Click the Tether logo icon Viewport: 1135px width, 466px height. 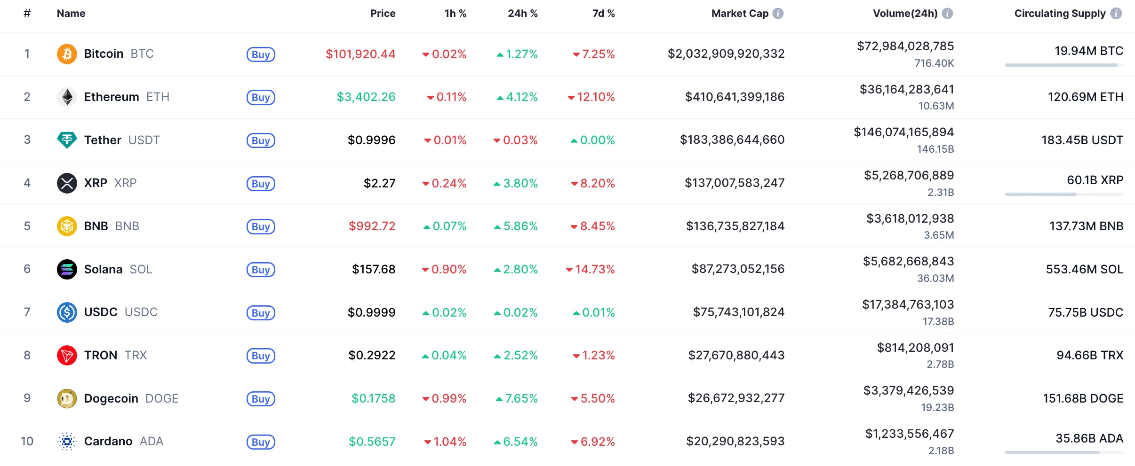point(67,140)
